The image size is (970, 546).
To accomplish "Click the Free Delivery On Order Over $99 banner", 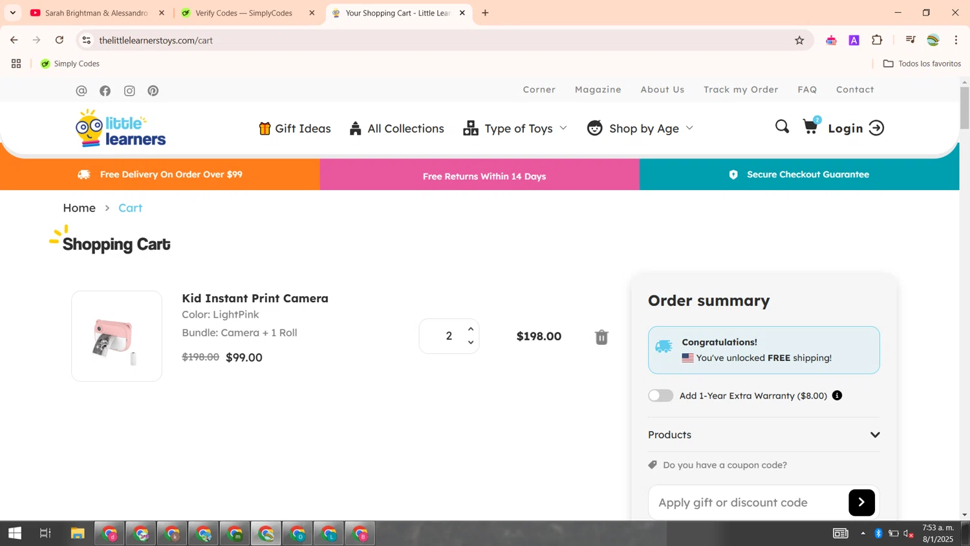I will click(x=160, y=175).
